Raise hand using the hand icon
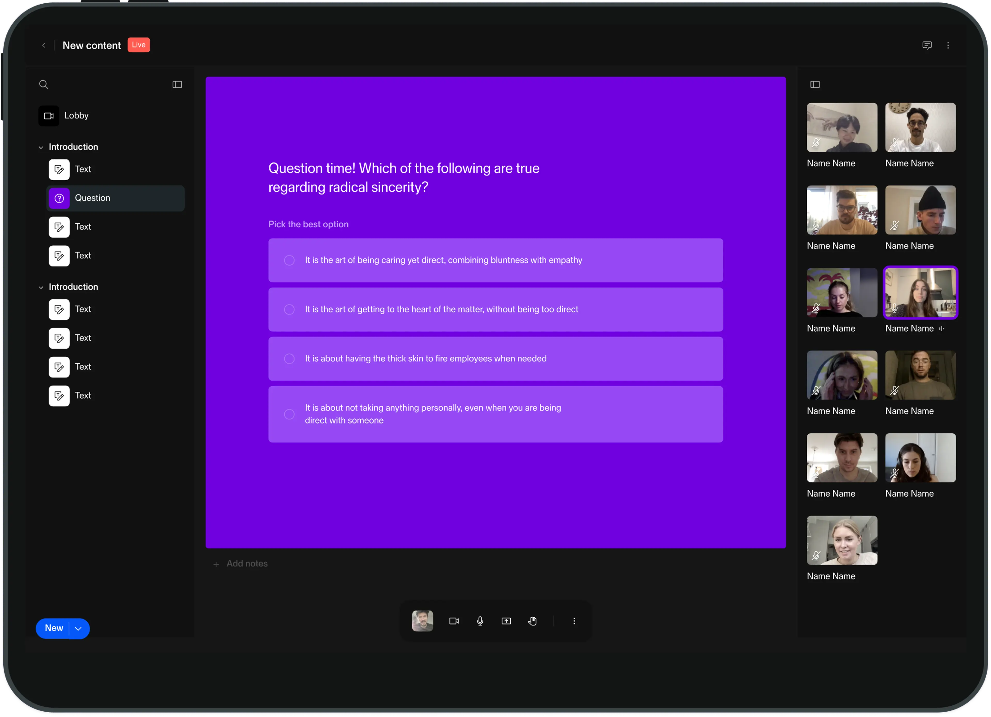 pyautogui.click(x=532, y=621)
